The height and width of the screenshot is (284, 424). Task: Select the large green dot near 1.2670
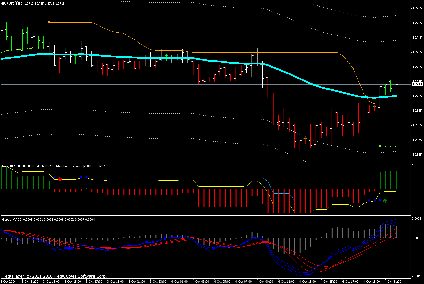click(380, 146)
